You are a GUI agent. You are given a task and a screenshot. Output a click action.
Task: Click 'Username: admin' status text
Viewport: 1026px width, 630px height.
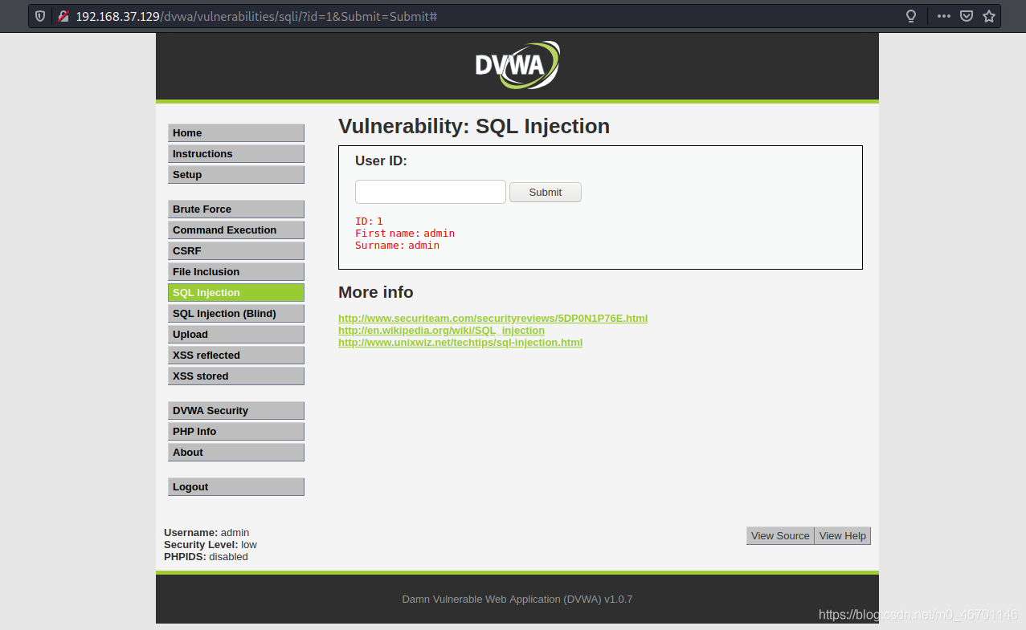[x=206, y=533]
